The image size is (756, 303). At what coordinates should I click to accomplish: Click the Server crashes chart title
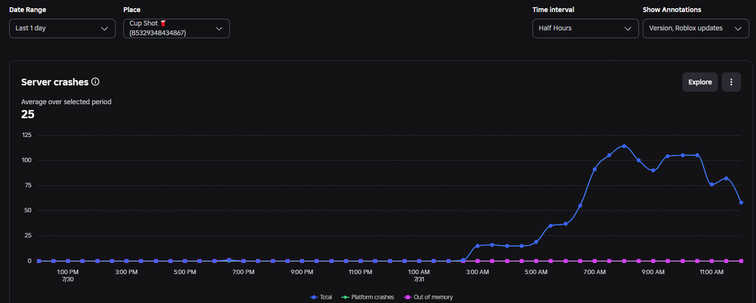55,82
